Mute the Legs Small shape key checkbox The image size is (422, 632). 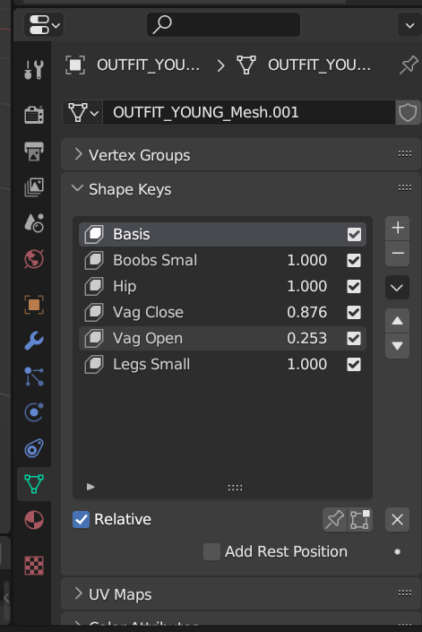click(354, 364)
